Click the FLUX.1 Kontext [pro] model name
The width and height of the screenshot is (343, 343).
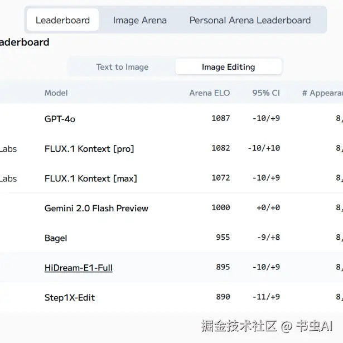(89, 149)
